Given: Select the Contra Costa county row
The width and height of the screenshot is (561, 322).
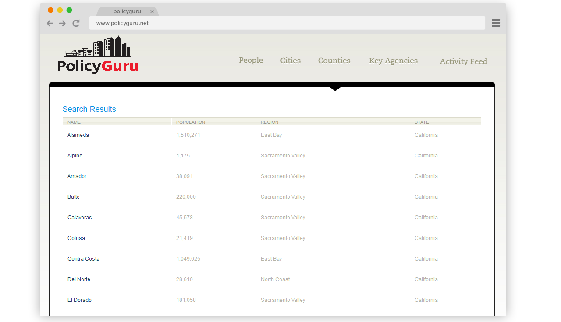Looking at the screenshot, I should 83,259.
